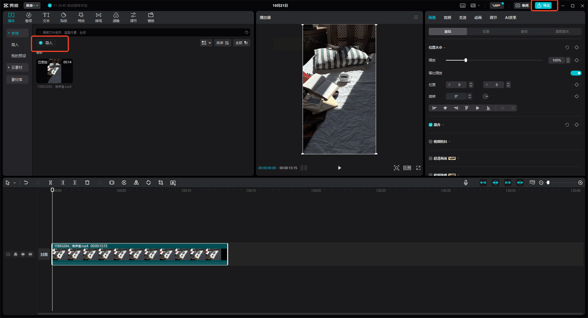Click the 导出 export button
588x318 pixels.
pyautogui.click(x=543, y=5)
